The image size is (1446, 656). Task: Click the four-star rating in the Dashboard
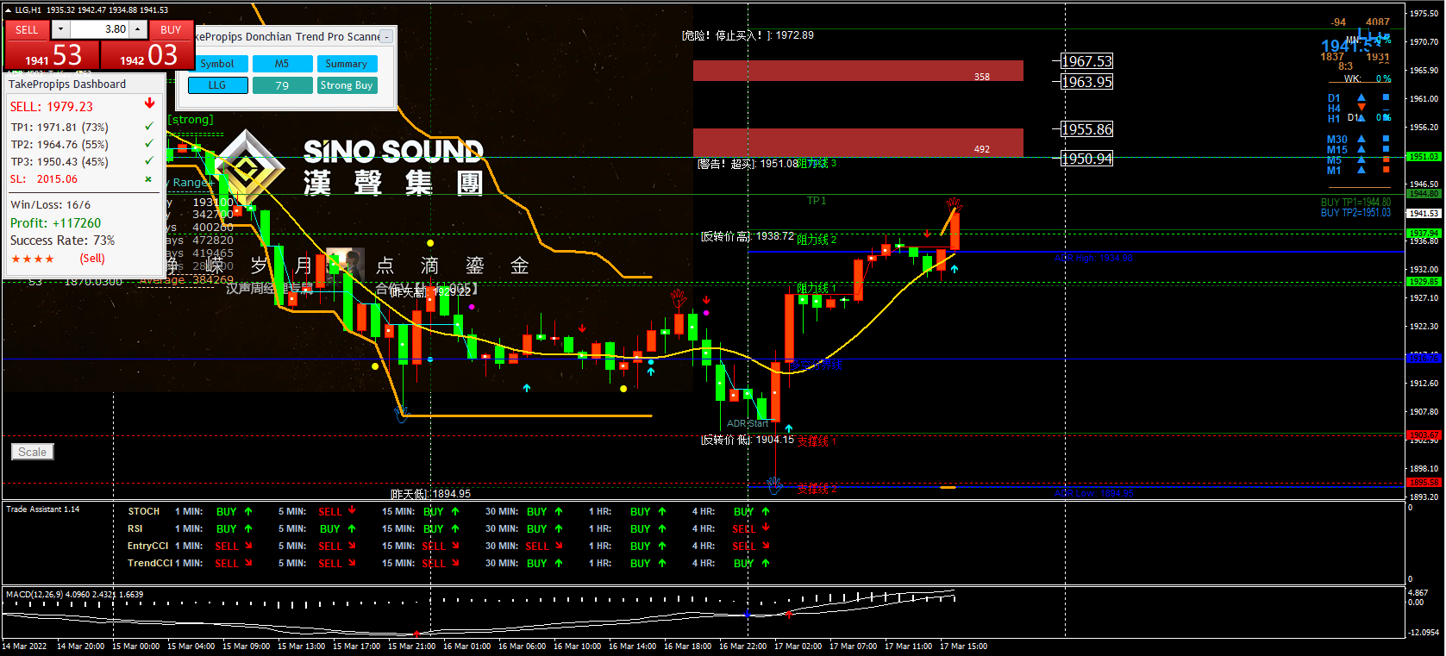pos(33,259)
